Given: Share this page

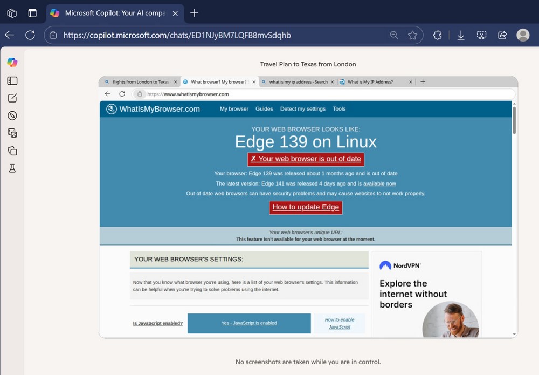Looking at the screenshot, I should 502,35.
